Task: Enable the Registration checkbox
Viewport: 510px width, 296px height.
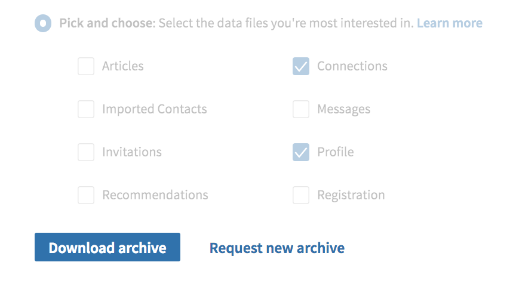Action: [x=301, y=195]
